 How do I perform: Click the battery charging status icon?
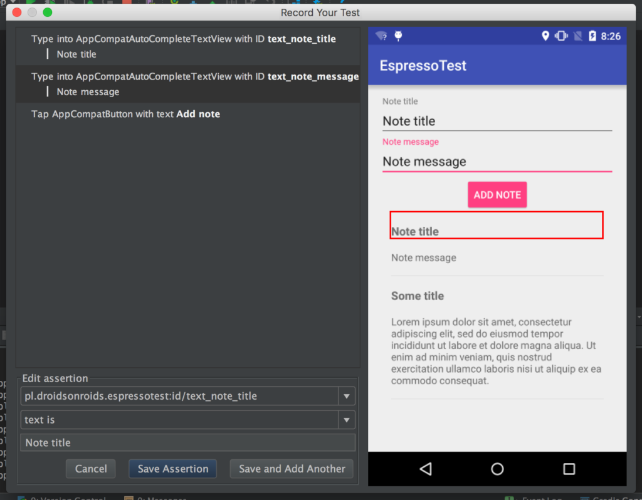592,36
